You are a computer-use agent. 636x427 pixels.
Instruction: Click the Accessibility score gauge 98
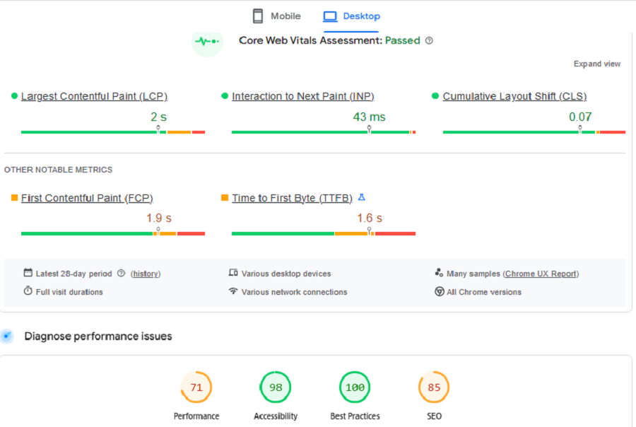click(276, 387)
